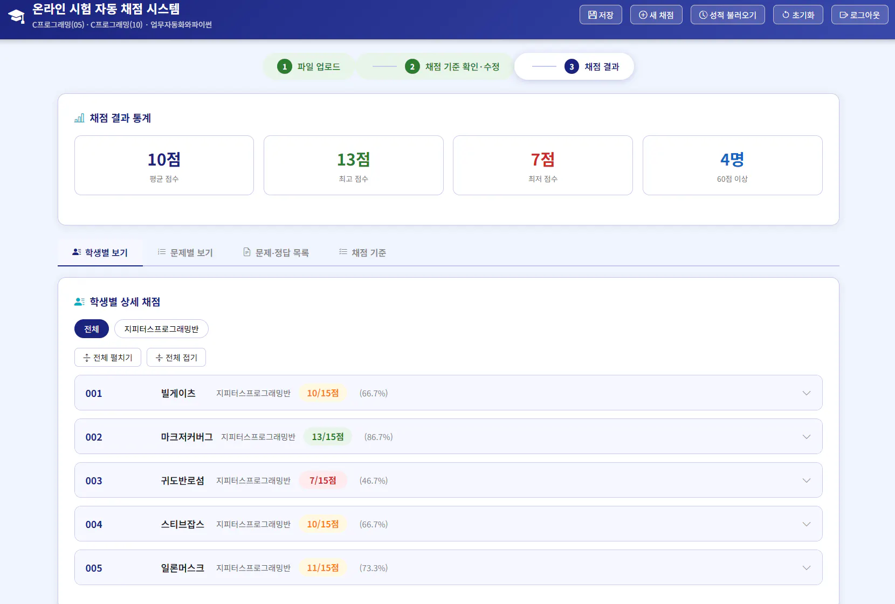Click the 초기화 reset button
This screenshot has height=604, width=895.
pyautogui.click(x=798, y=15)
